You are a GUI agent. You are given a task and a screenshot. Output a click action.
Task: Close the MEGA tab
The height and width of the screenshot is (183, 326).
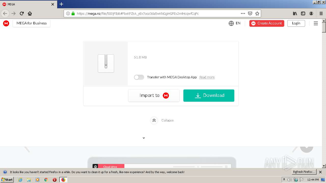point(53,4)
